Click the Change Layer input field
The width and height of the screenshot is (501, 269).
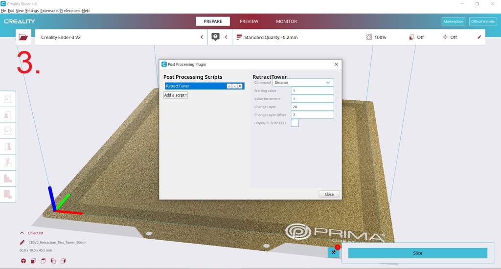(x=312, y=107)
